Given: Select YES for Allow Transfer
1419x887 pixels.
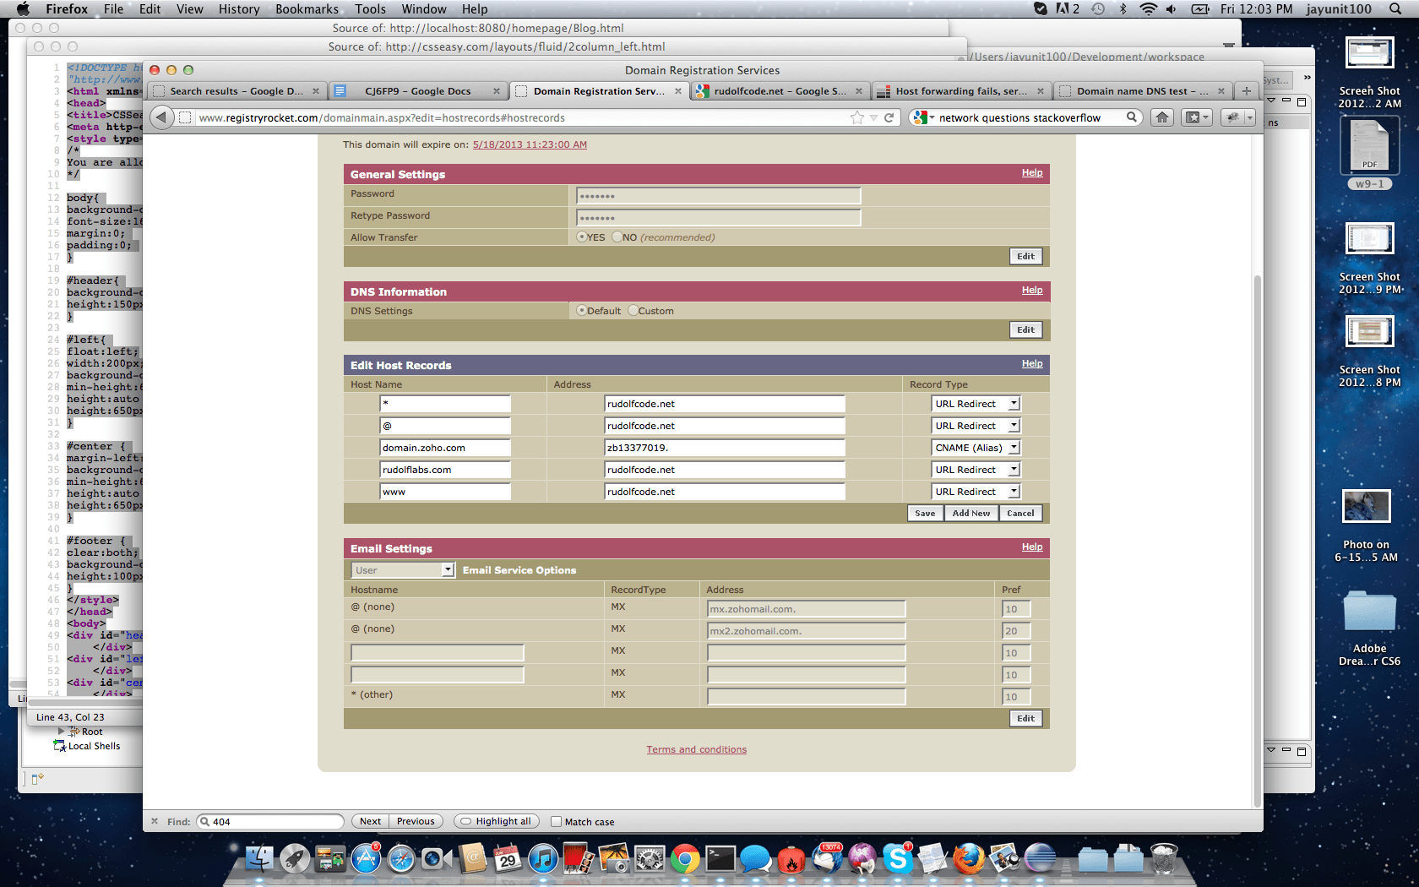Looking at the screenshot, I should pyautogui.click(x=582, y=237).
